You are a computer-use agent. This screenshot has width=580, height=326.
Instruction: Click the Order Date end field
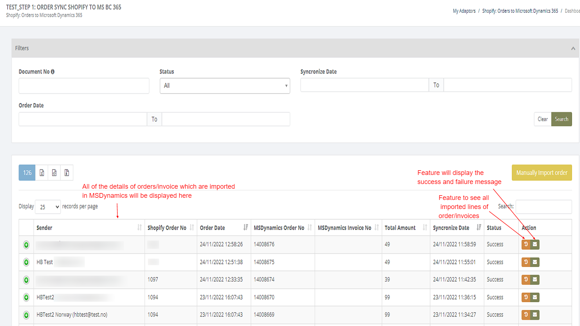(226, 119)
